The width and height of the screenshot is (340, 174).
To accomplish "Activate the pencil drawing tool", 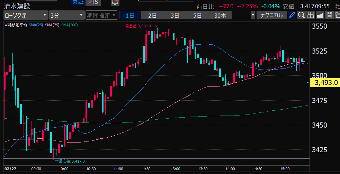I will point(292,15).
